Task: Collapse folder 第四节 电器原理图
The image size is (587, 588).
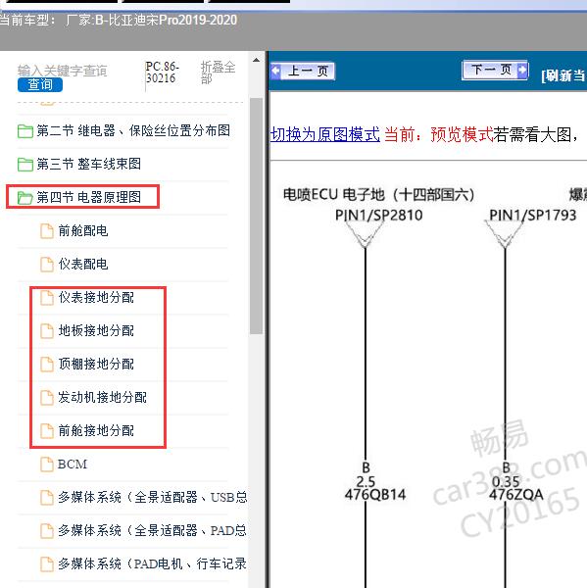Action: (x=88, y=197)
